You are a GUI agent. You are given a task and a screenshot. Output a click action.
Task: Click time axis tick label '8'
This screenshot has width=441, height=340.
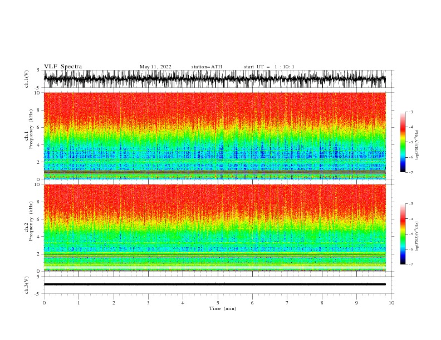322,303
